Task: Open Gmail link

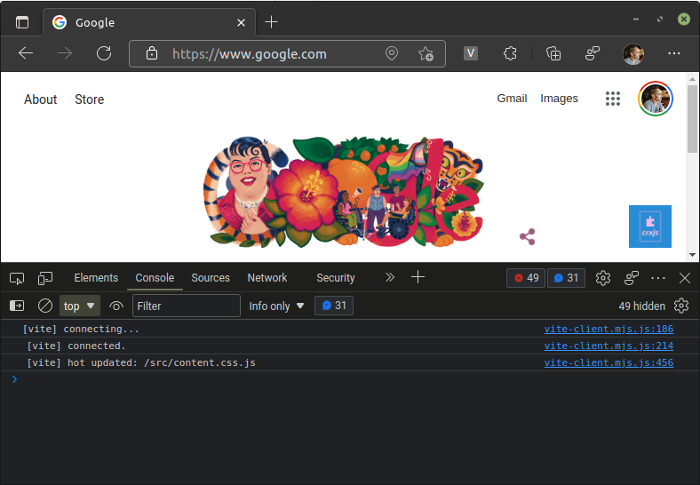Action: point(512,99)
